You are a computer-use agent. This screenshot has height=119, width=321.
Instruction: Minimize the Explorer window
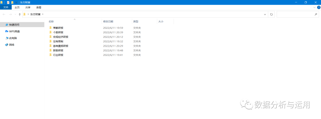click(x=296, y=2)
